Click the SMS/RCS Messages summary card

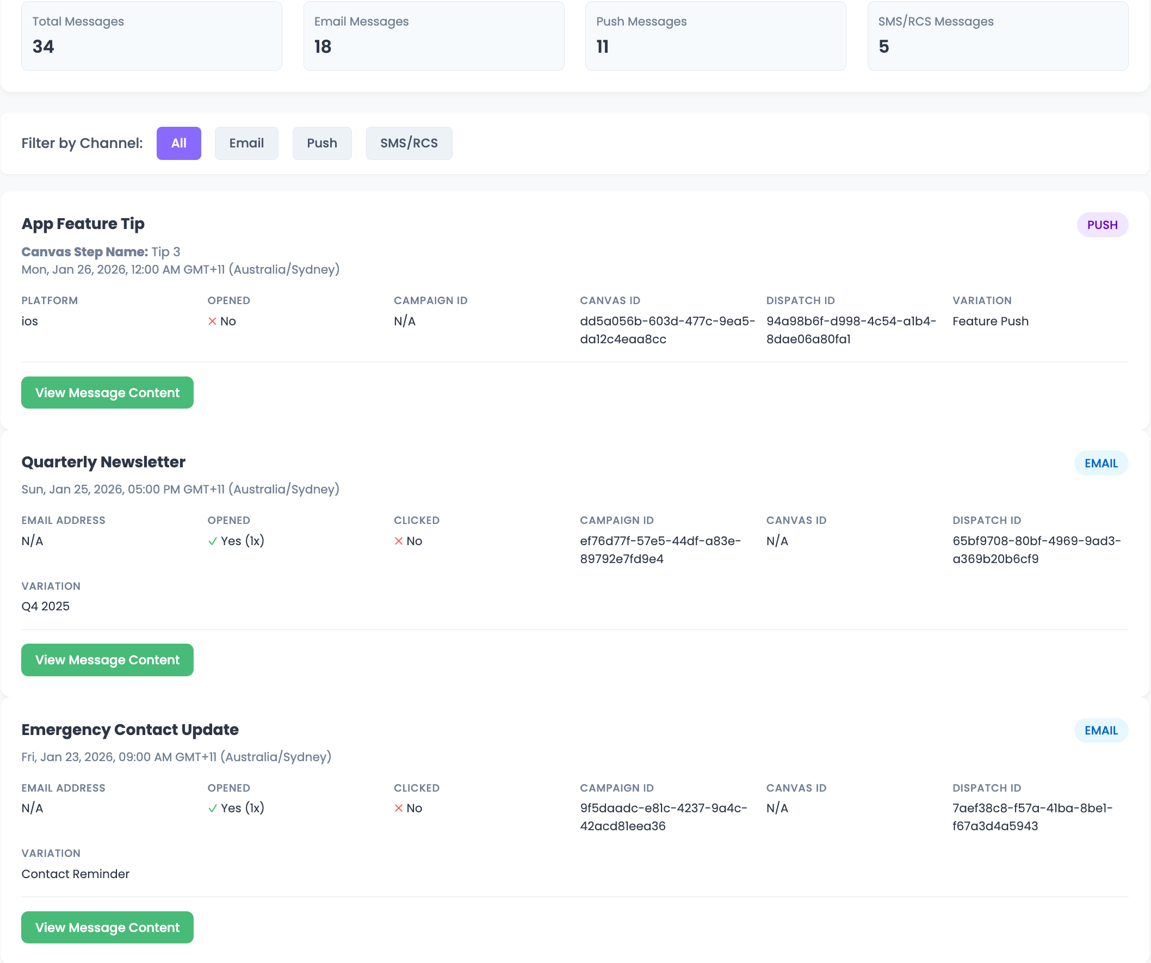[998, 35]
